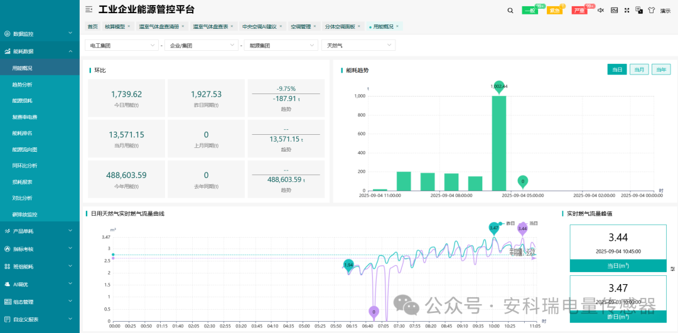Image resolution: width=678 pixels, height=333 pixels.
Task: Click the 自定义报表 sidebar icon
Action: coord(7,320)
